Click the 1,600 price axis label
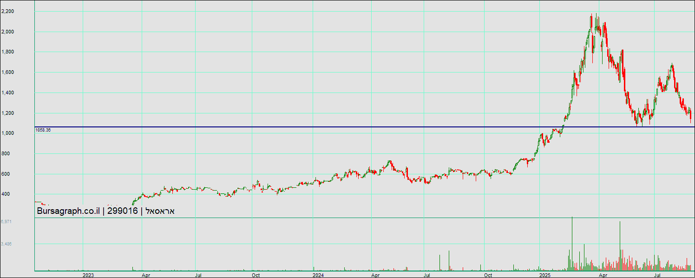The height and width of the screenshot is (278, 695). tap(7, 73)
